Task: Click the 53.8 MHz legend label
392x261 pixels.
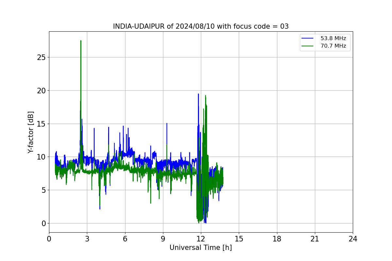Action: 333,38
